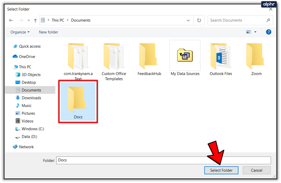Select the Outlook Files folder
The width and height of the screenshot is (281, 183).
(221, 59)
